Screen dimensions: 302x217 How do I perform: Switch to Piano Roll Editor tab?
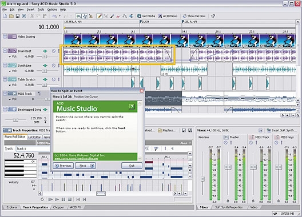coord(15,137)
